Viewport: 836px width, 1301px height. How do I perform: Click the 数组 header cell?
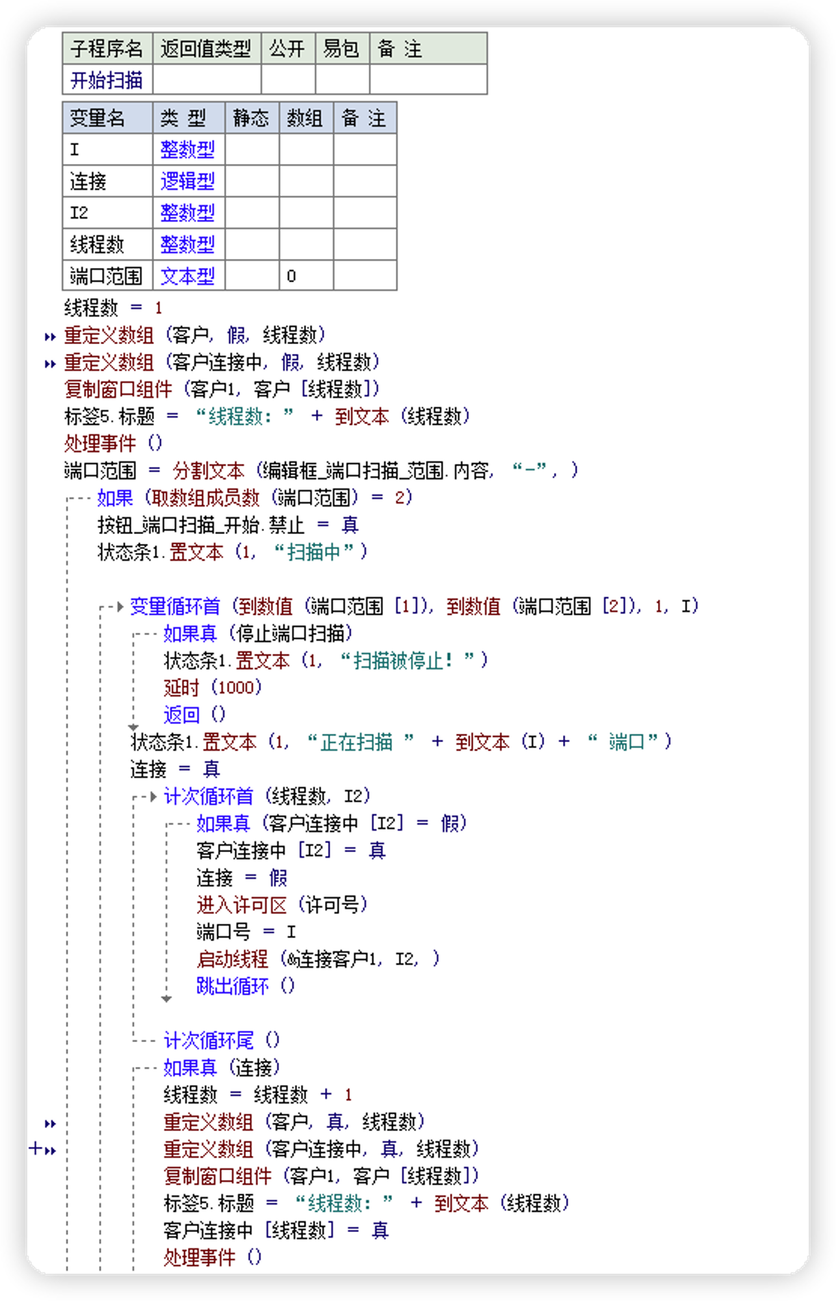click(306, 118)
